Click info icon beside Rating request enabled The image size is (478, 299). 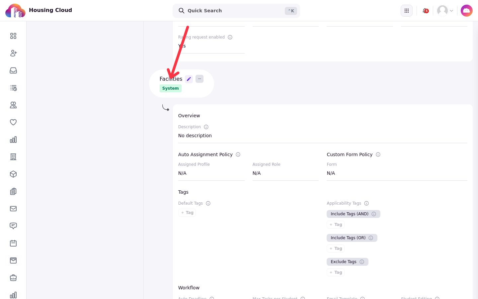[230, 37]
